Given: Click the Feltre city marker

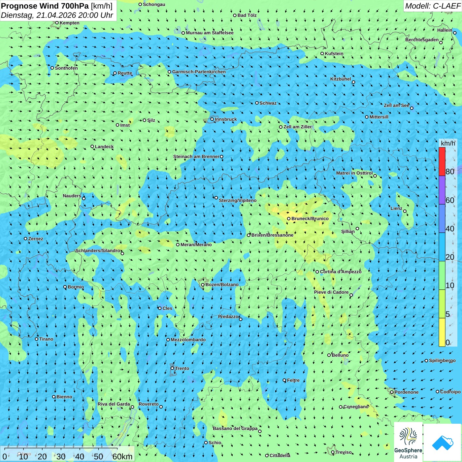Looking at the screenshot, I should [x=284, y=380].
